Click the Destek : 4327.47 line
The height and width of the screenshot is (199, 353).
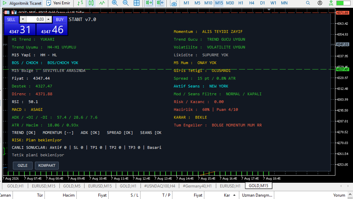[32, 86]
